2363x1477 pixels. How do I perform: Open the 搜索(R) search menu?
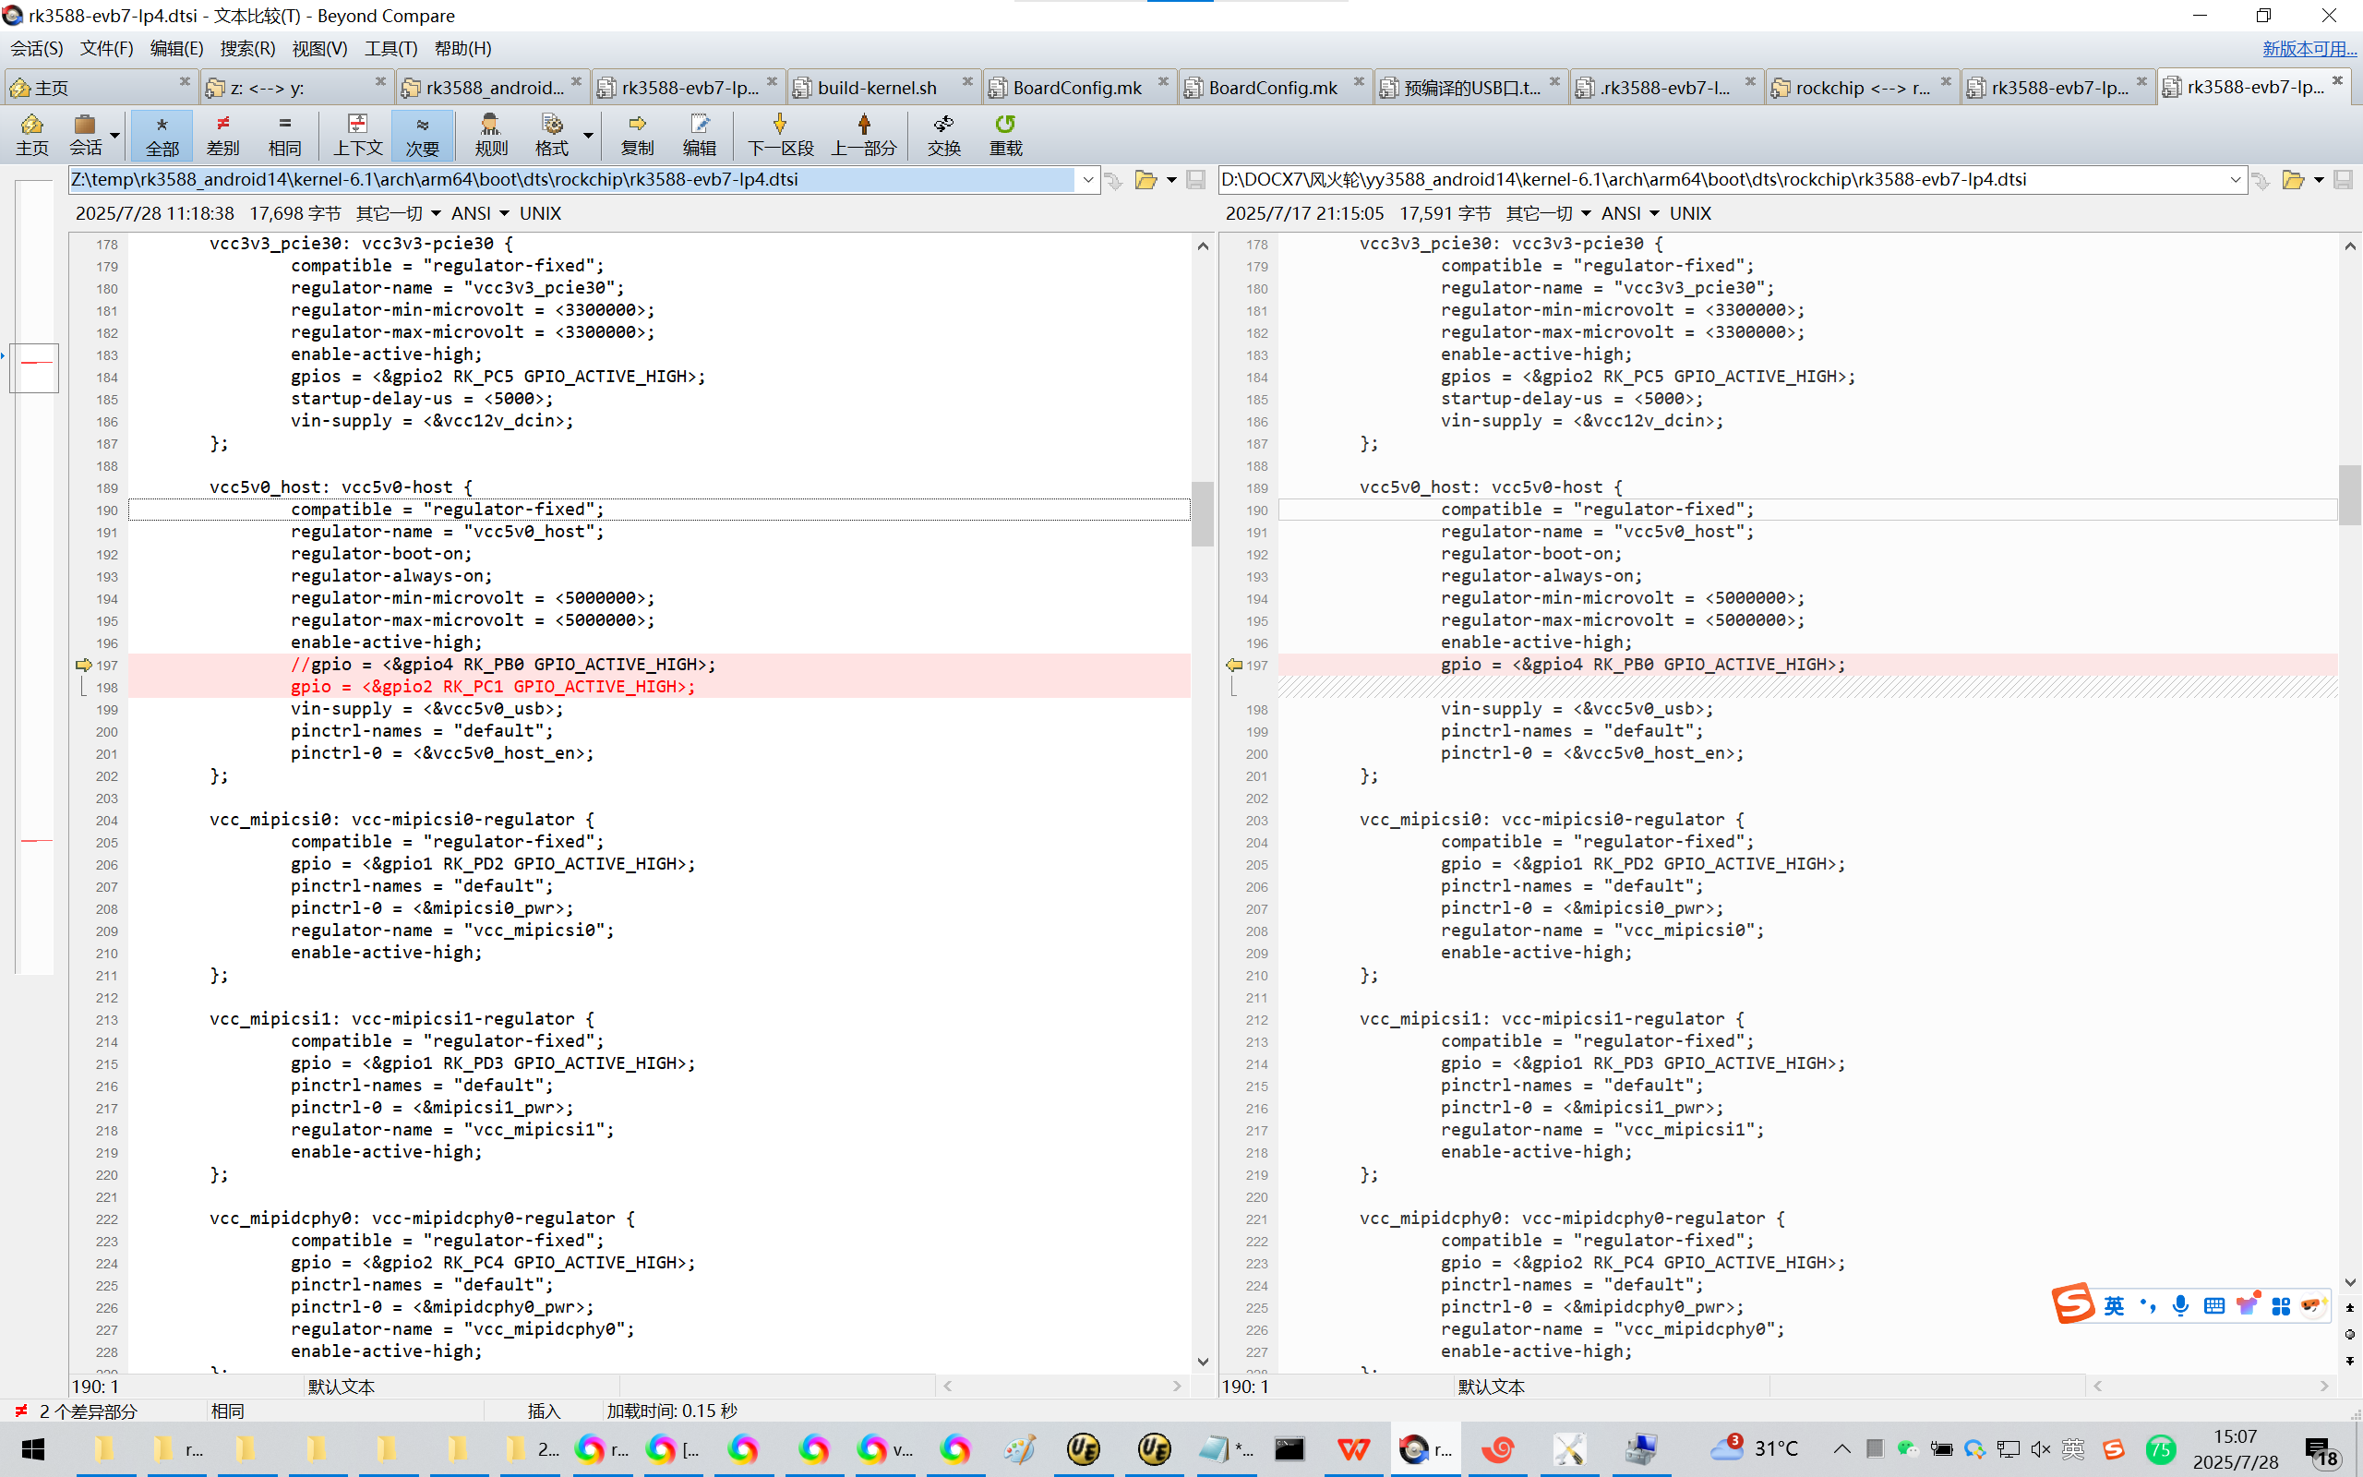pyautogui.click(x=247, y=48)
